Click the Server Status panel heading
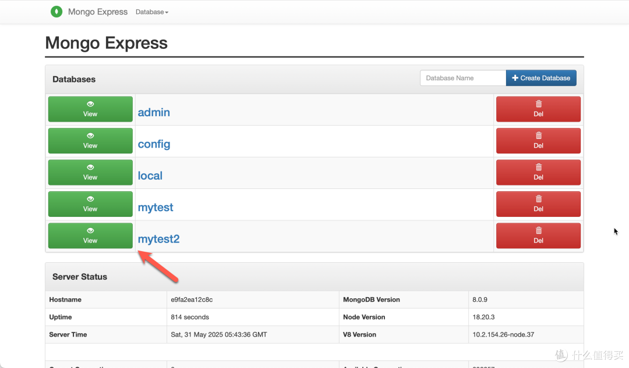Screen dimensions: 629x368 [x=79, y=277]
